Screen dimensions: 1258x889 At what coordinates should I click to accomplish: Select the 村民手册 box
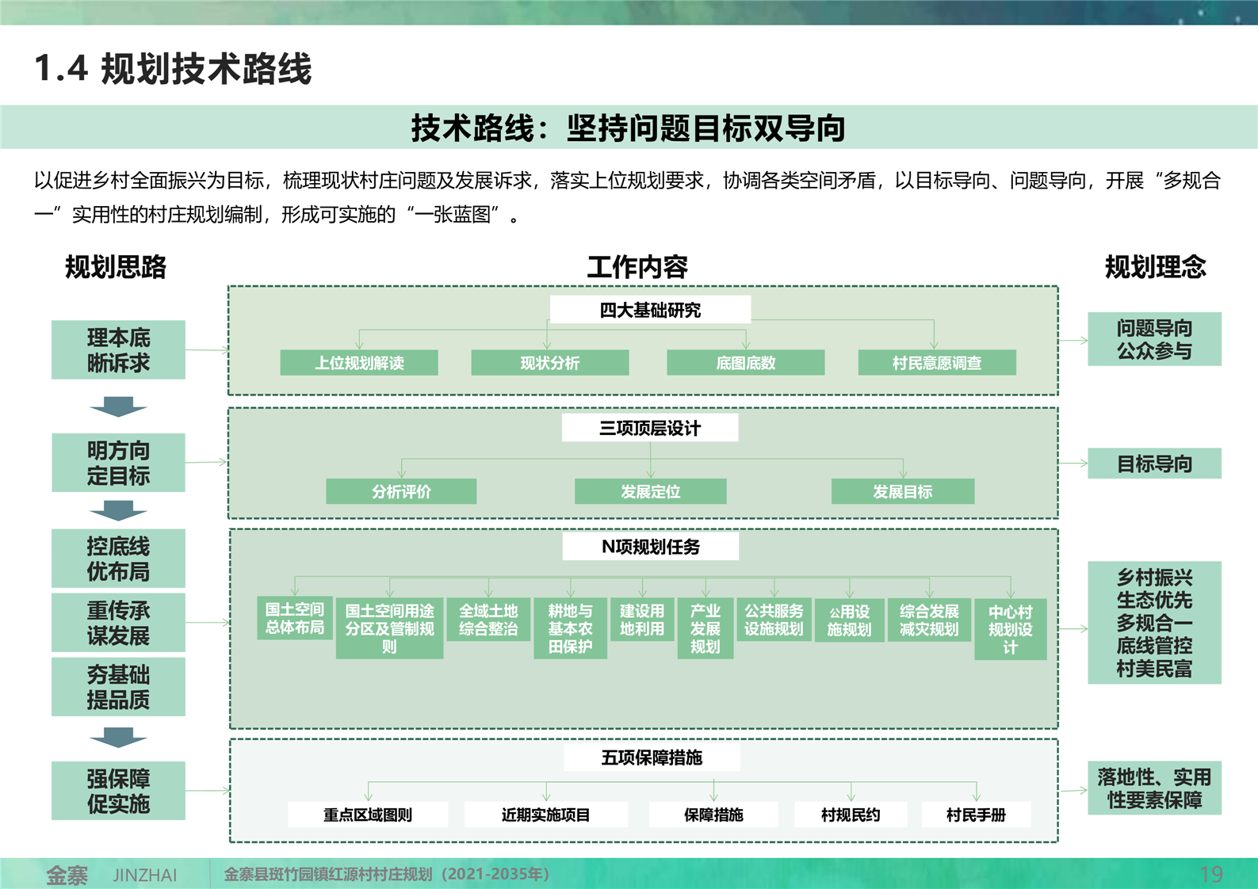(976, 815)
